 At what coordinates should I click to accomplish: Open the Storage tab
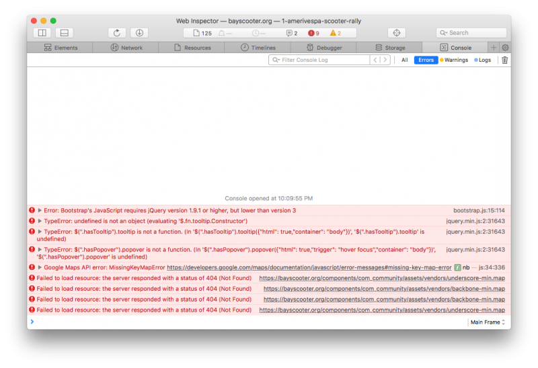click(x=390, y=48)
